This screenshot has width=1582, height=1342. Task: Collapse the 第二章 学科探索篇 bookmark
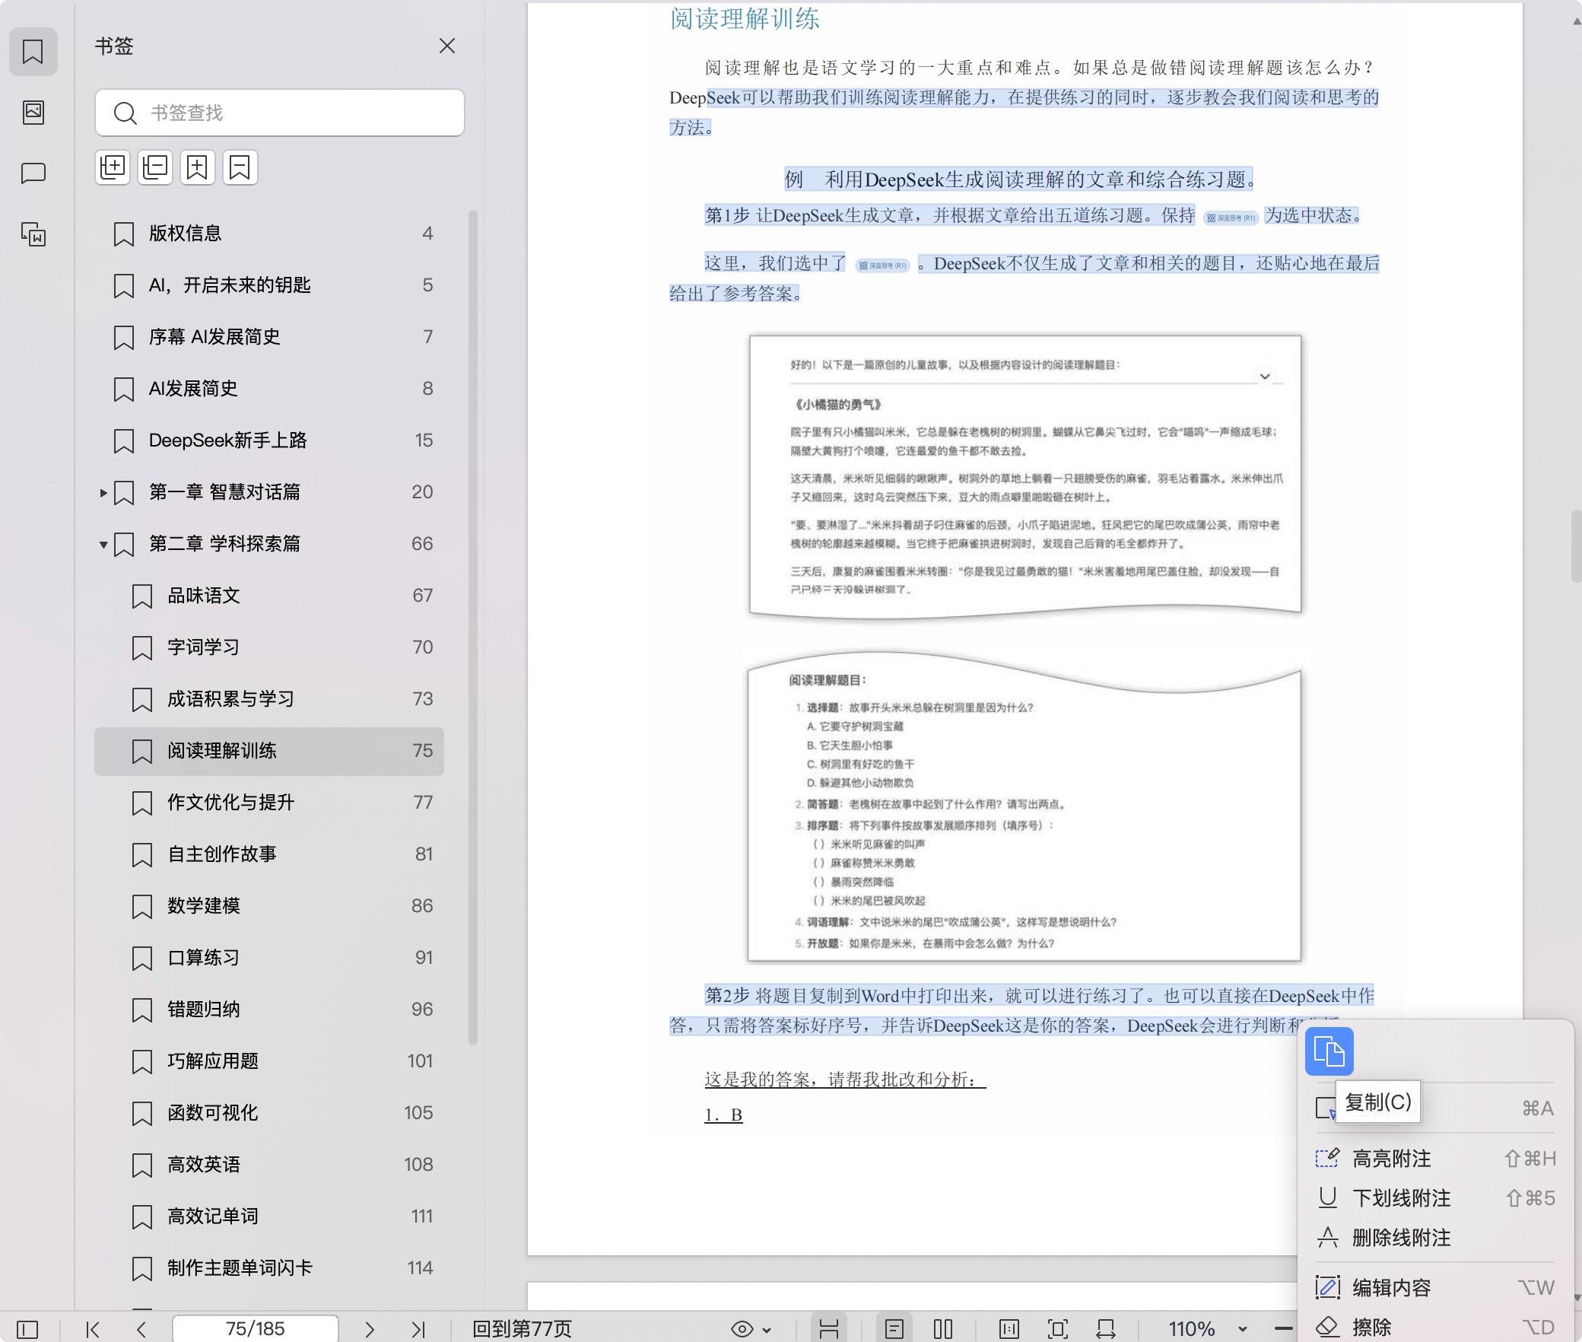pyautogui.click(x=103, y=545)
